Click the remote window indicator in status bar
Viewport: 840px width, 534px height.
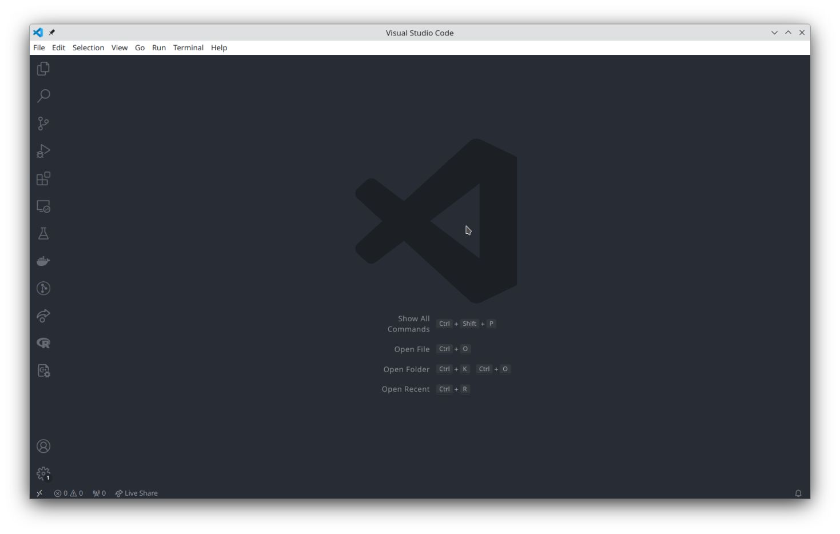pyautogui.click(x=39, y=493)
